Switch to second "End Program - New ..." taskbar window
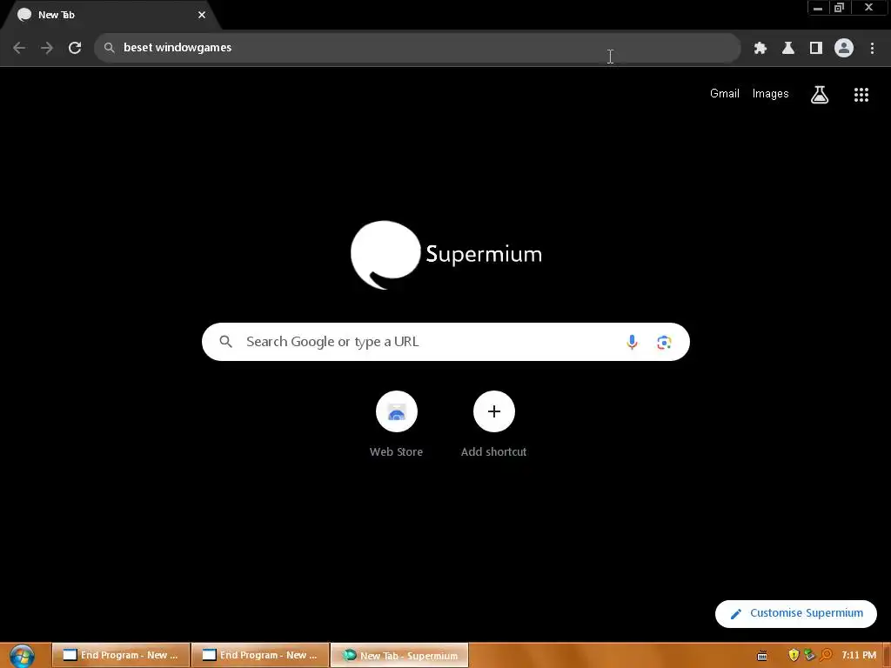 (x=260, y=655)
